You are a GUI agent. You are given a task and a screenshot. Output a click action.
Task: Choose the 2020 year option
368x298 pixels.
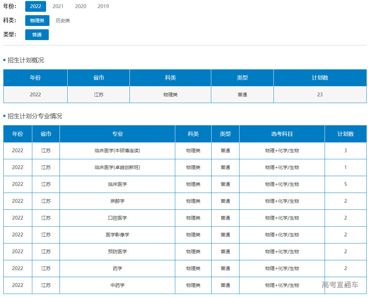[80, 6]
